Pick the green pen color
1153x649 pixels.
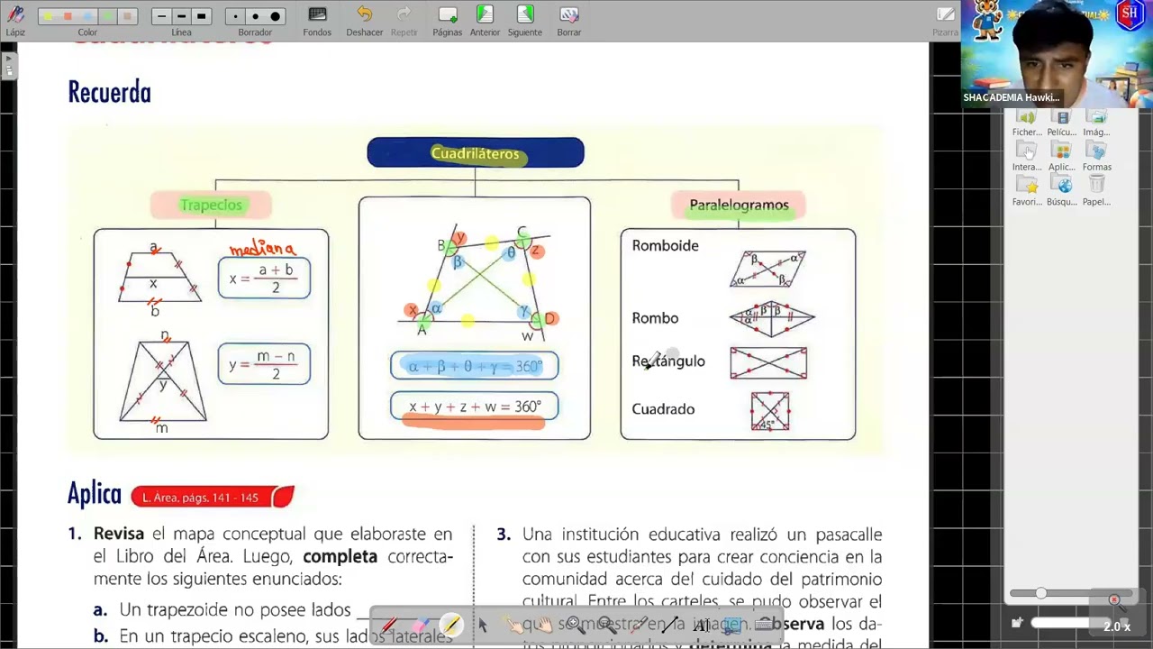pyautogui.click(x=107, y=16)
